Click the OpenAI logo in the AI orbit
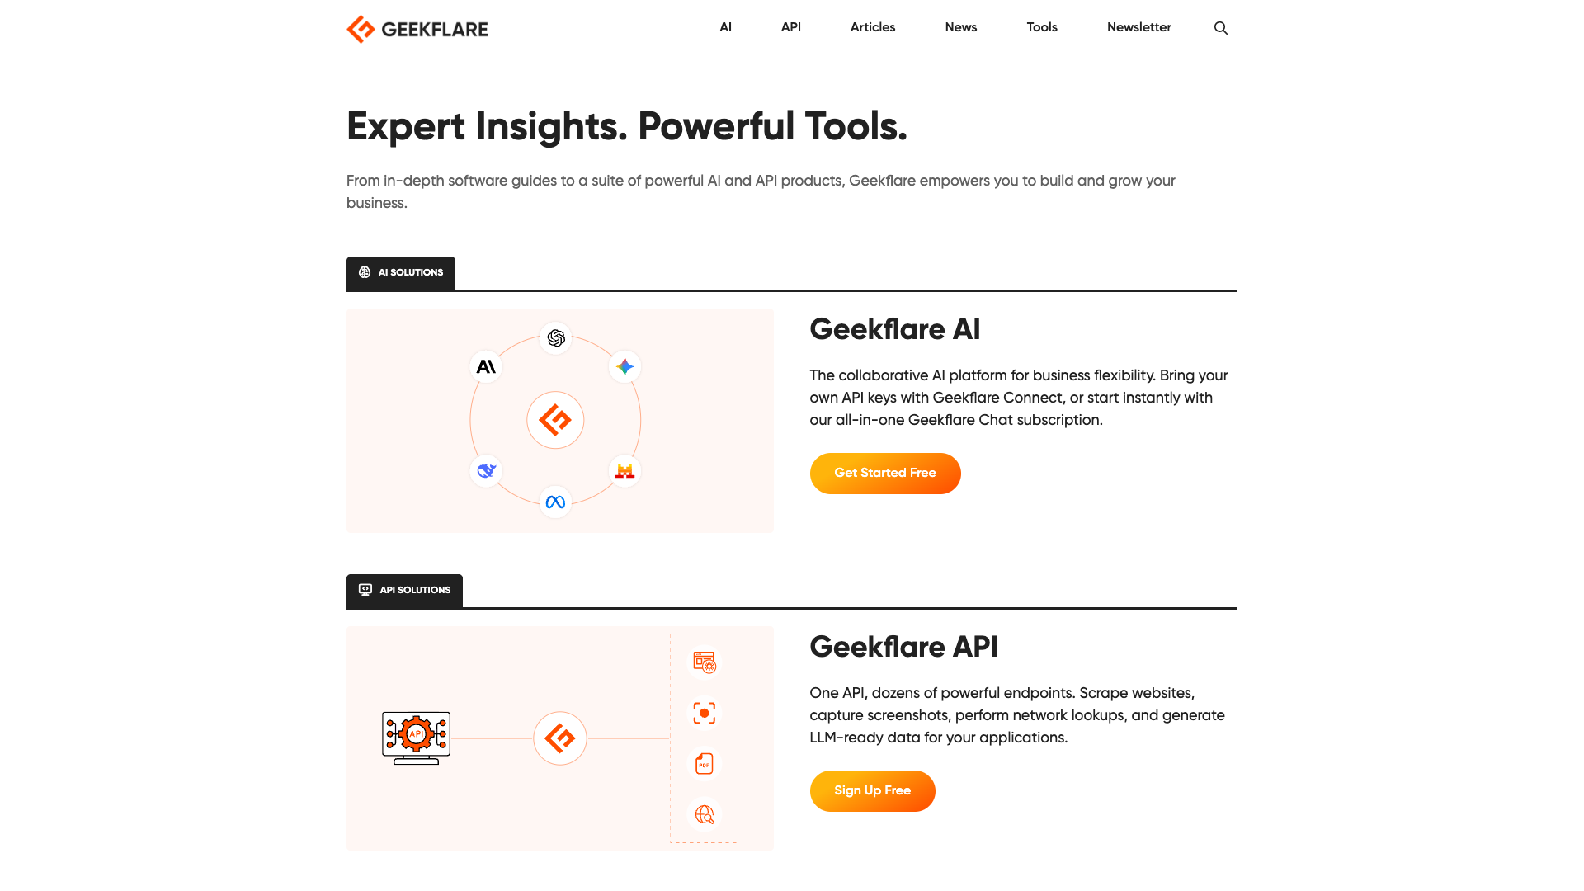The width and height of the screenshot is (1584, 891). click(x=555, y=338)
